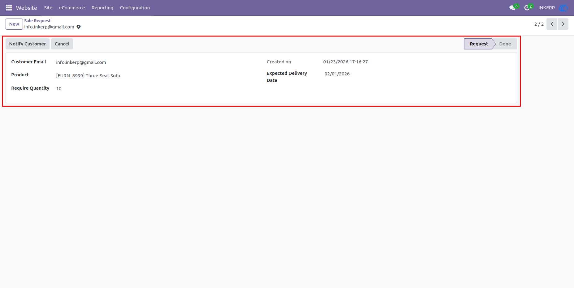Open the Sale Request breadcrumb link
This screenshot has height=288, width=574.
[x=37, y=21]
